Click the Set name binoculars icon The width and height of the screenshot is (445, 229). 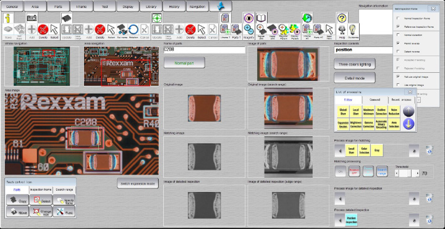pos(122,31)
